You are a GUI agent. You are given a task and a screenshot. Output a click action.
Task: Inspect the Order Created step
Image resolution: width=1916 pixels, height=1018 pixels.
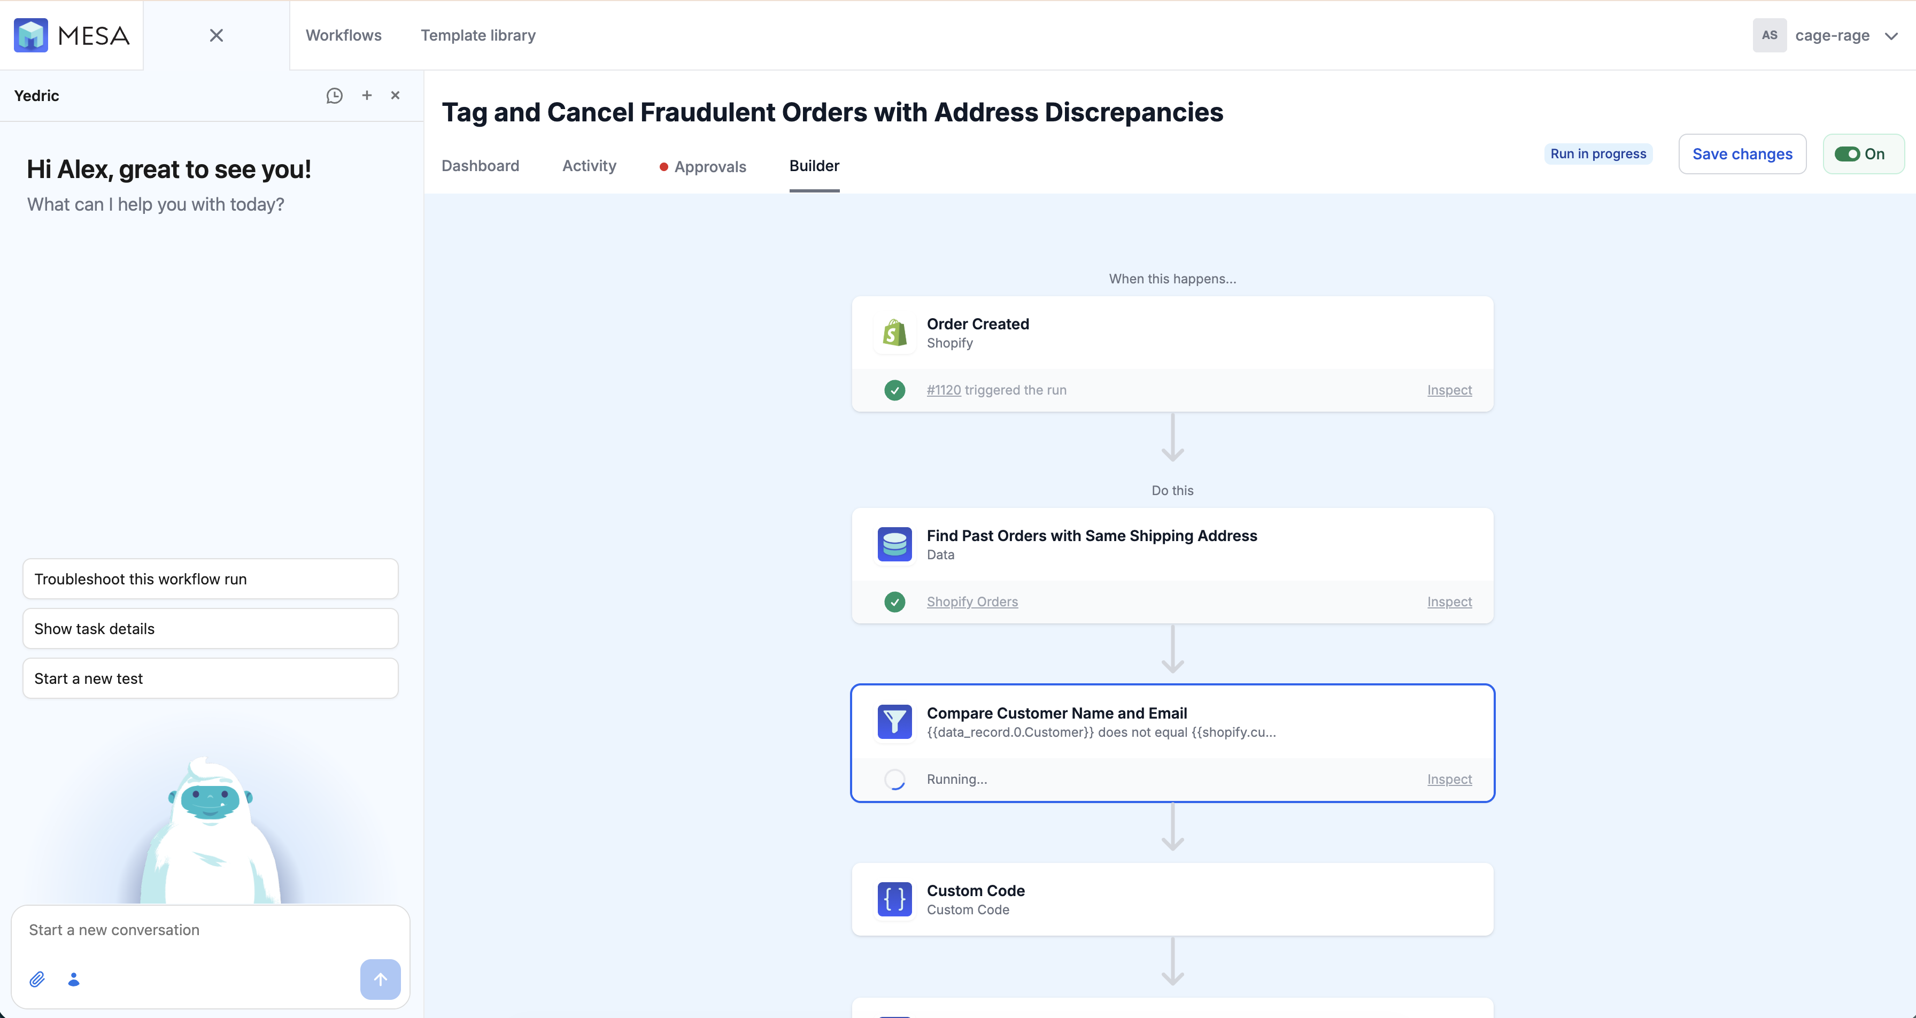tap(1449, 390)
